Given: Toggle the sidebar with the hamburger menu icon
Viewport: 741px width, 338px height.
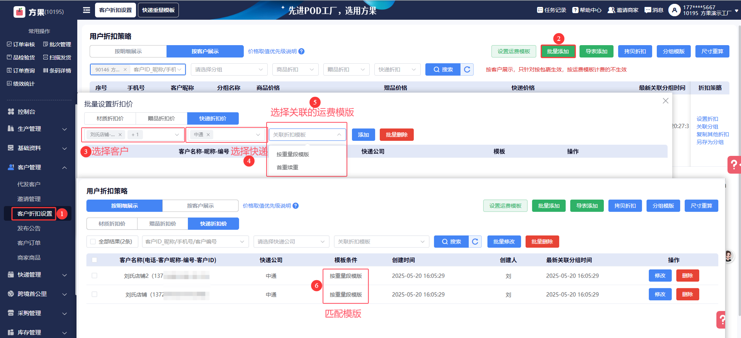Looking at the screenshot, I should pos(87,10).
